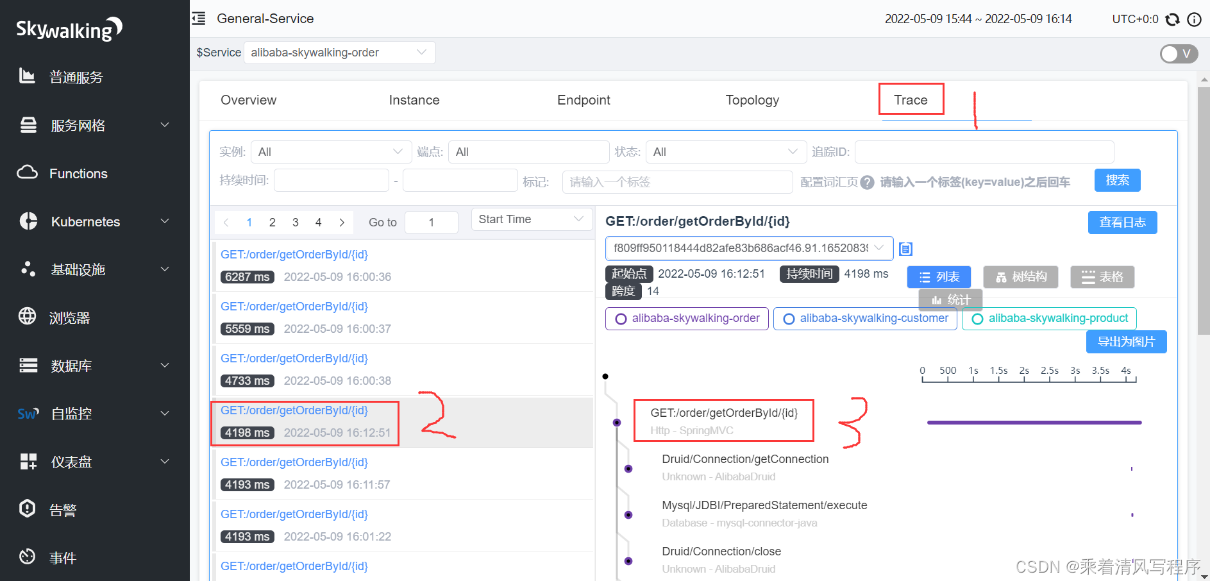
Task: Open the Start Time sort dropdown
Action: tap(532, 219)
